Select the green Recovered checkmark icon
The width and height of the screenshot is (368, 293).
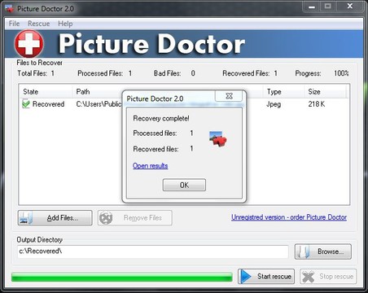click(x=26, y=104)
